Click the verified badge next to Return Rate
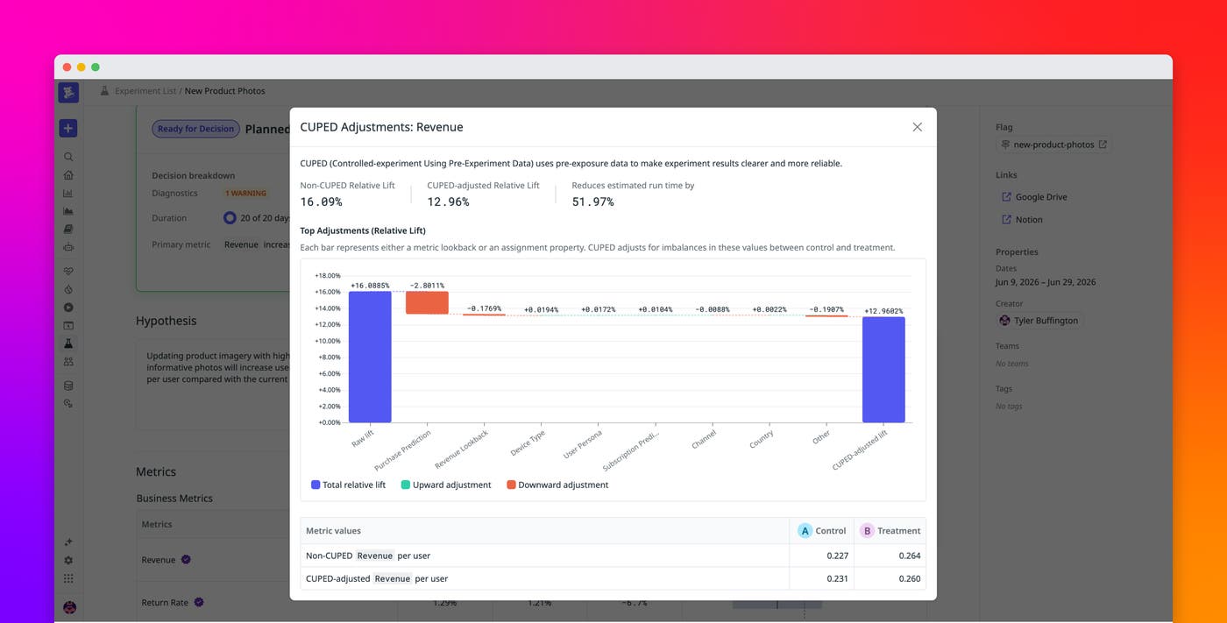Screen dimensions: 1227x623 [199, 603]
